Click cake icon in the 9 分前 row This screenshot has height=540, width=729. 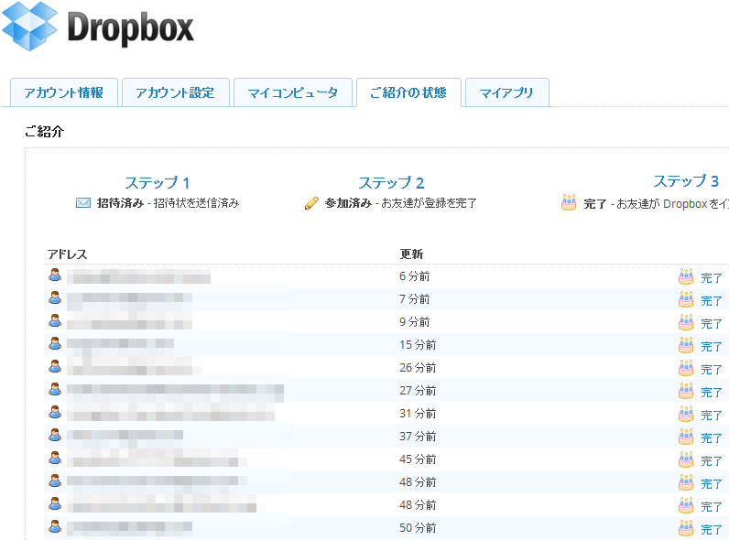tap(686, 322)
